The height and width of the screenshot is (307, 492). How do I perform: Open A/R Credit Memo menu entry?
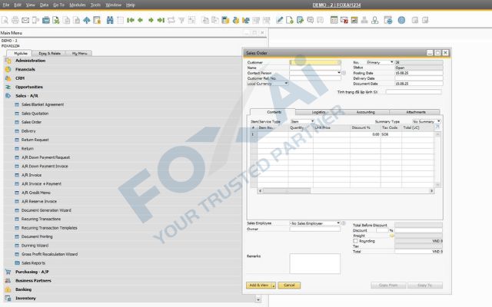pos(36,193)
